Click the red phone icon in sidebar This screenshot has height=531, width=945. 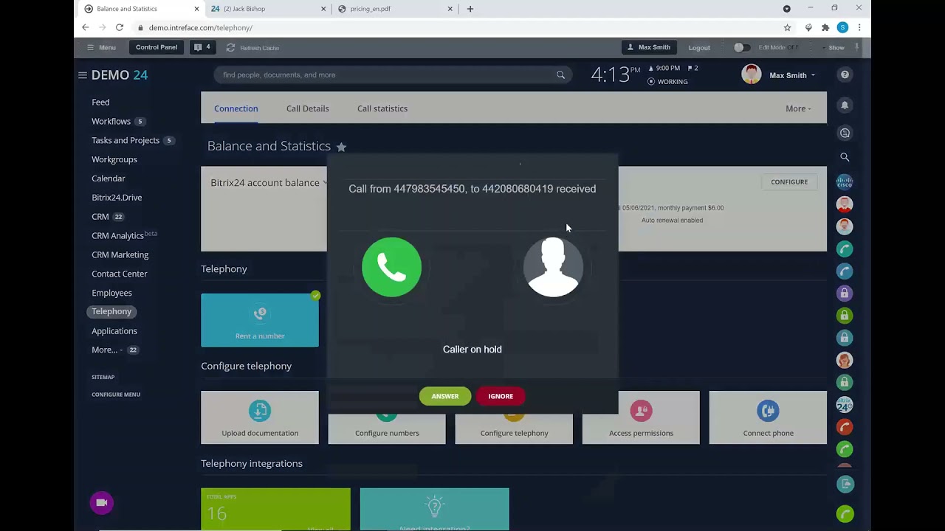tap(845, 427)
